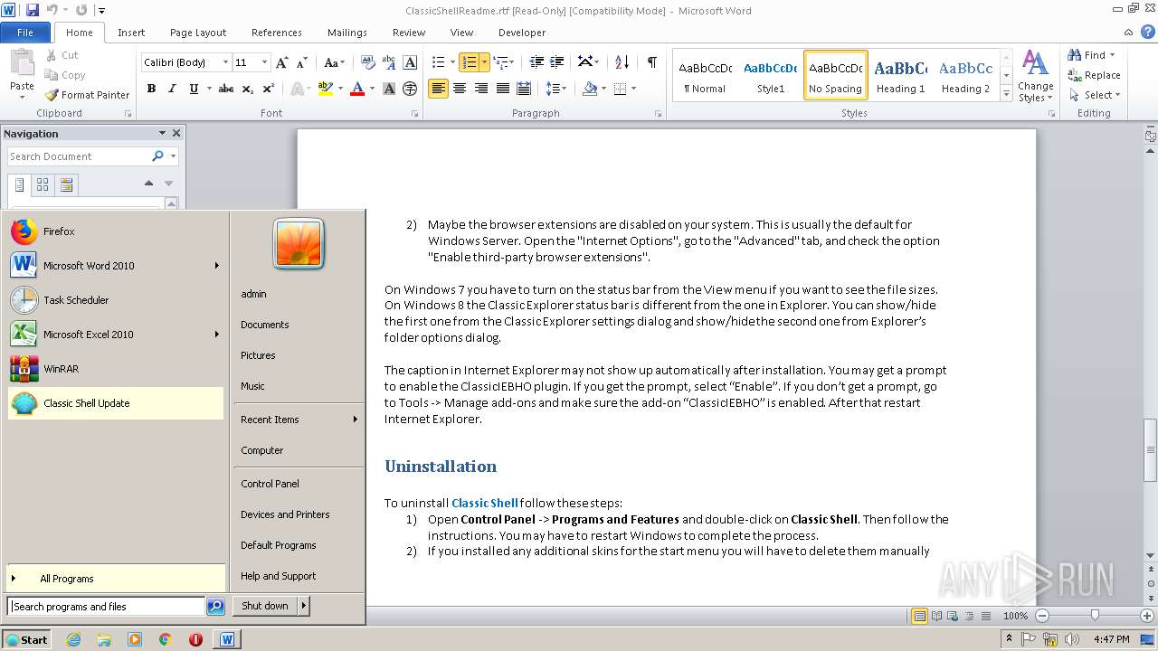Image resolution: width=1158 pixels, height=651 pixels.
Task: Click the Shut down button
Action: 265,606
